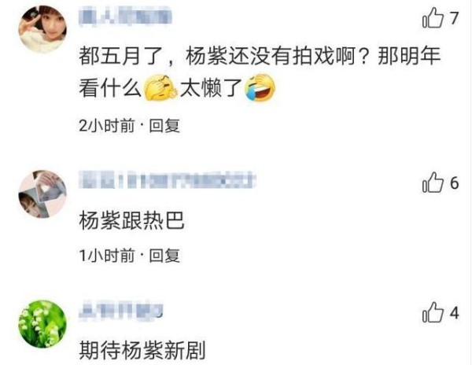The height and width of the screenshot is (365, 472).
Task: Click the like count number 4
Action: point(454,313)
